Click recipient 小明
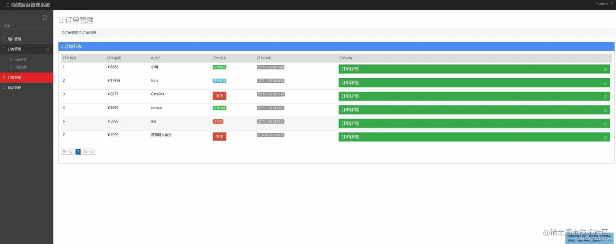Image resolution: width=616 pixels, height=244 pixels. coord(154,67)
